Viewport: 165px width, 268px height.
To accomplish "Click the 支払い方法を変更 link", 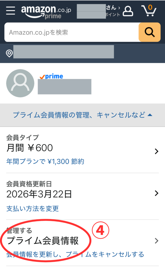I will pyautogui.click(x=33, y=209).
